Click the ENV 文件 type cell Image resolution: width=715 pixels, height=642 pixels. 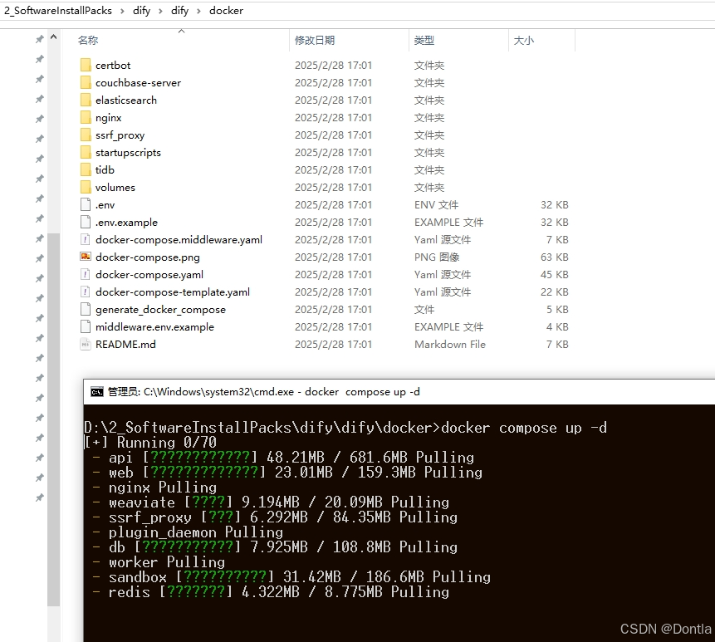click(x=436, y=205)
